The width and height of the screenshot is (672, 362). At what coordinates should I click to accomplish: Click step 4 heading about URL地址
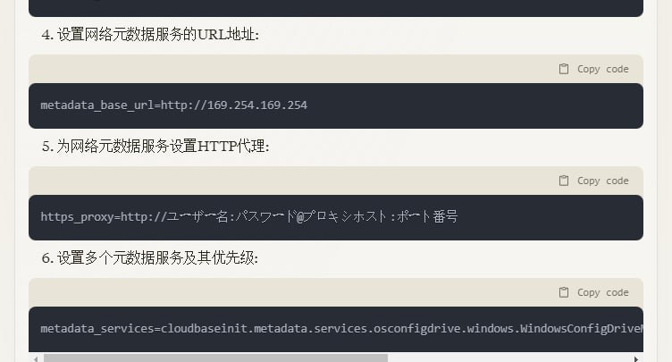point(150,34)
